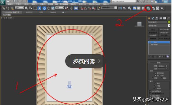Click the 3ds Max application logo button
172x105 pixels.
(3, 2)
